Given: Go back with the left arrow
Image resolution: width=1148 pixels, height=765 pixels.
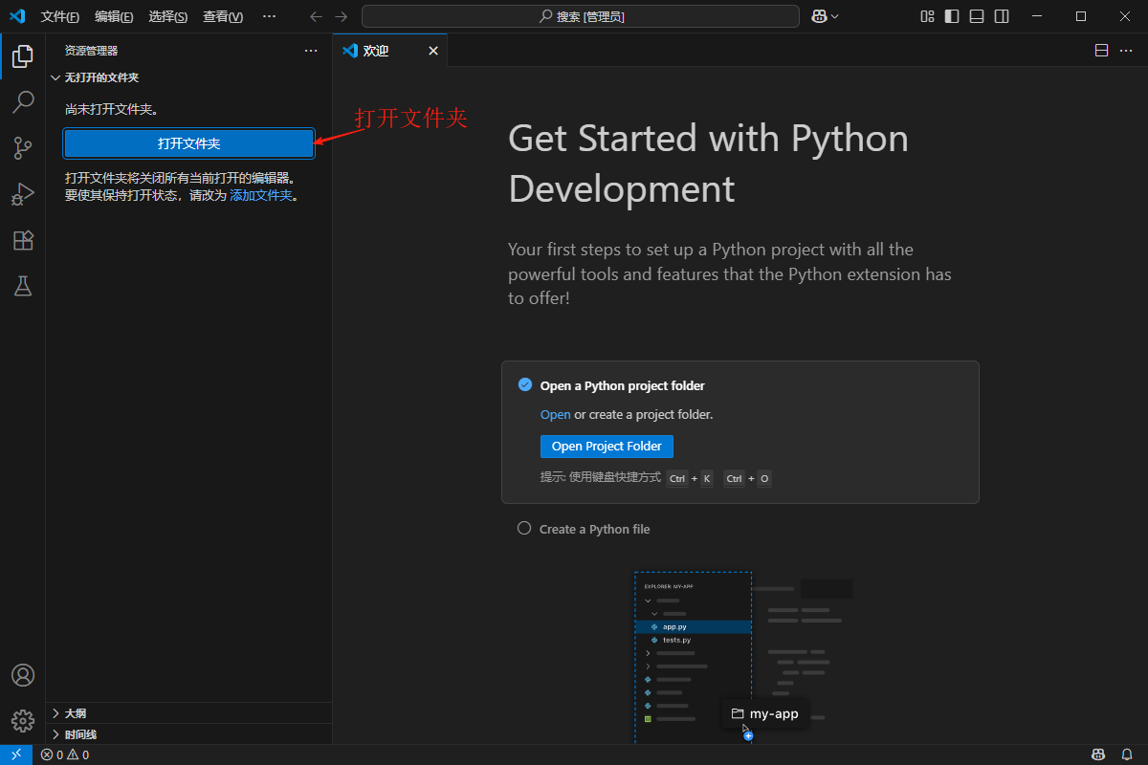Looking at the screenshot, I should click(x=317, y=16).
